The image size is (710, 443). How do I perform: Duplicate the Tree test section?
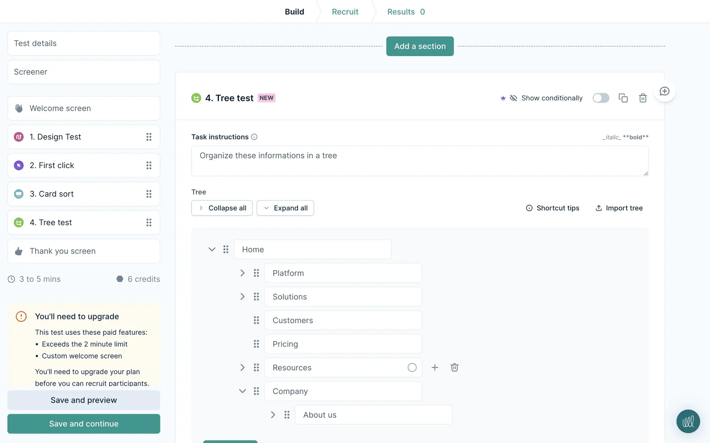(x=623, y=98)
